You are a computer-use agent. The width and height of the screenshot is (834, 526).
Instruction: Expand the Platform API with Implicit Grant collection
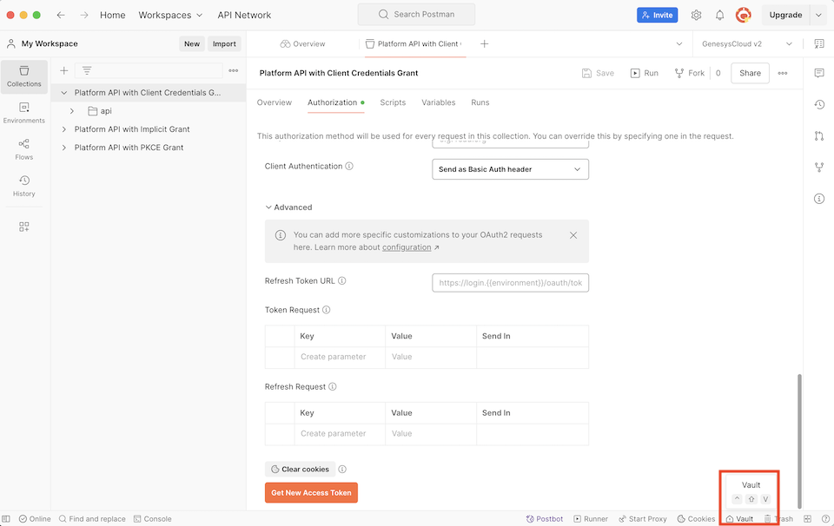(63, 128)
